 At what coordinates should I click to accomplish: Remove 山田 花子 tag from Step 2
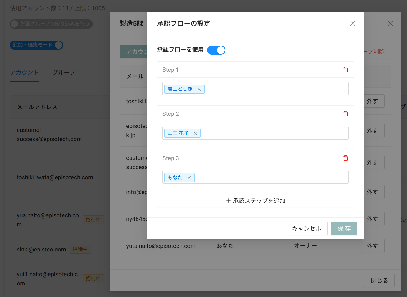pyautogui.click(x=195, y=134)
